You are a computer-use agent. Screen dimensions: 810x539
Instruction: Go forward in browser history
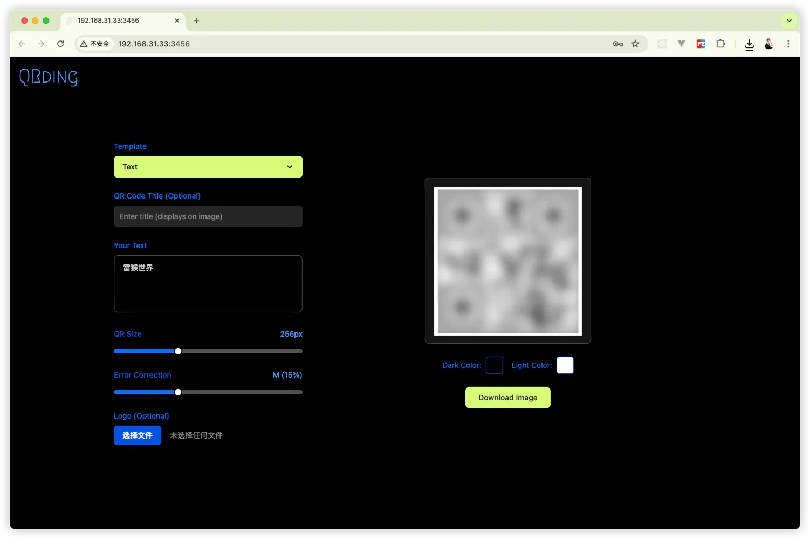[x=41, y=44]
